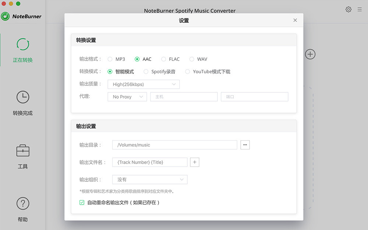Viewport: 368px width, 230px height.
Task: Add a filename tag with the plus button
Action: (195, 162)
